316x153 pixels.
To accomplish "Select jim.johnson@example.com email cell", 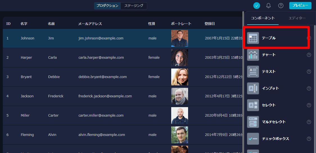I will point(101,38).
